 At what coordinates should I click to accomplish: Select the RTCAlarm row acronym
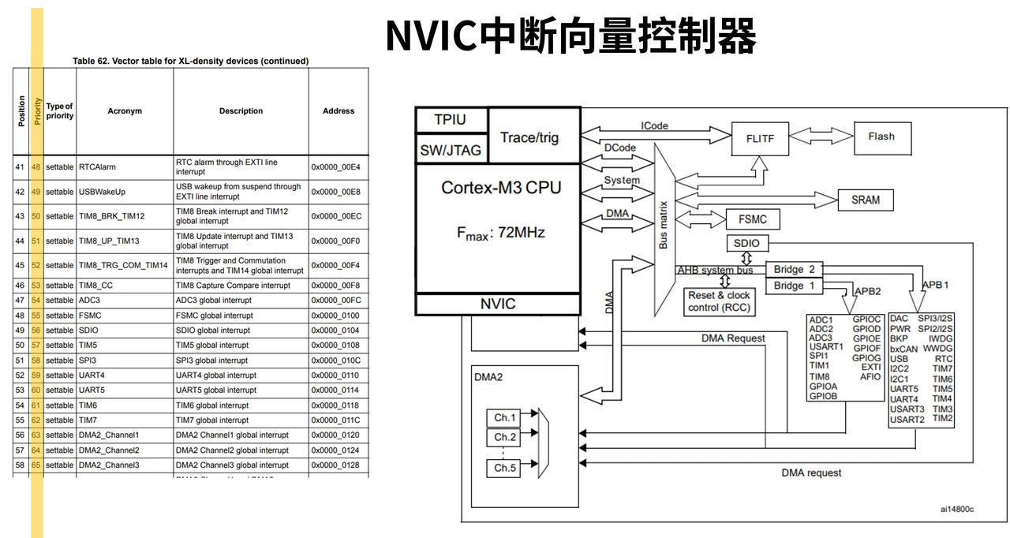coord(97,167)
